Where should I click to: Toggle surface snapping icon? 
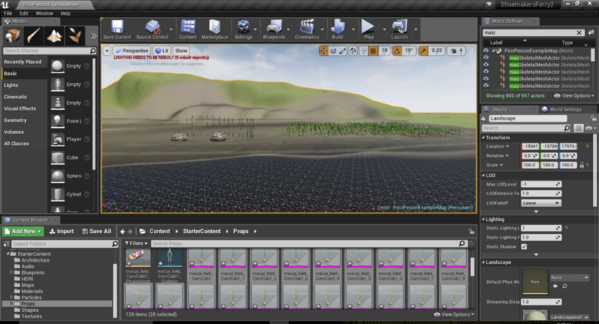click(x=364, y=51)
